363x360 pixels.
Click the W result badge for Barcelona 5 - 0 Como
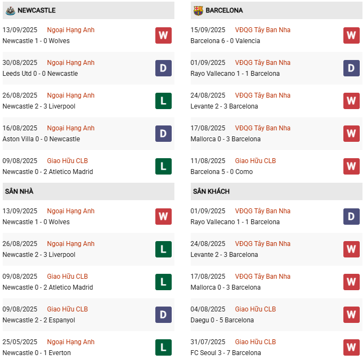[x=352, y=166]
